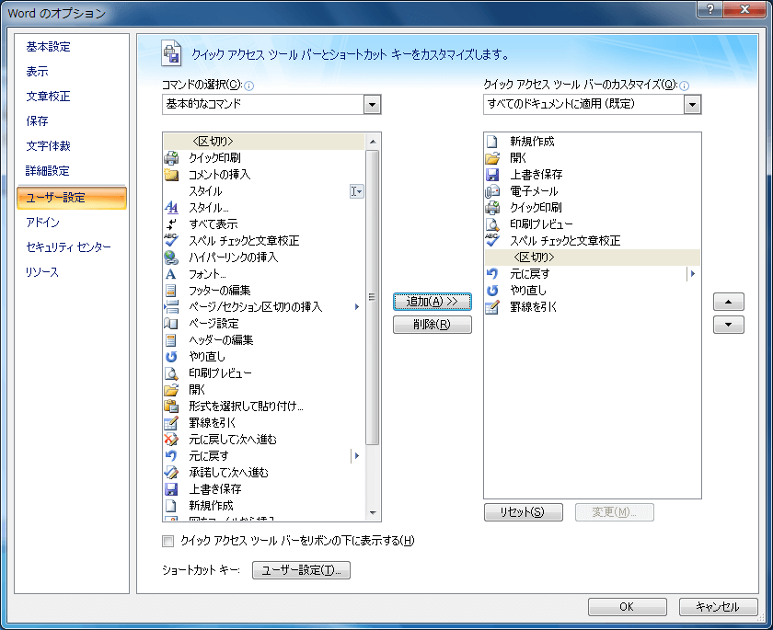Open セキュリティ センター page

pos(68,246)
